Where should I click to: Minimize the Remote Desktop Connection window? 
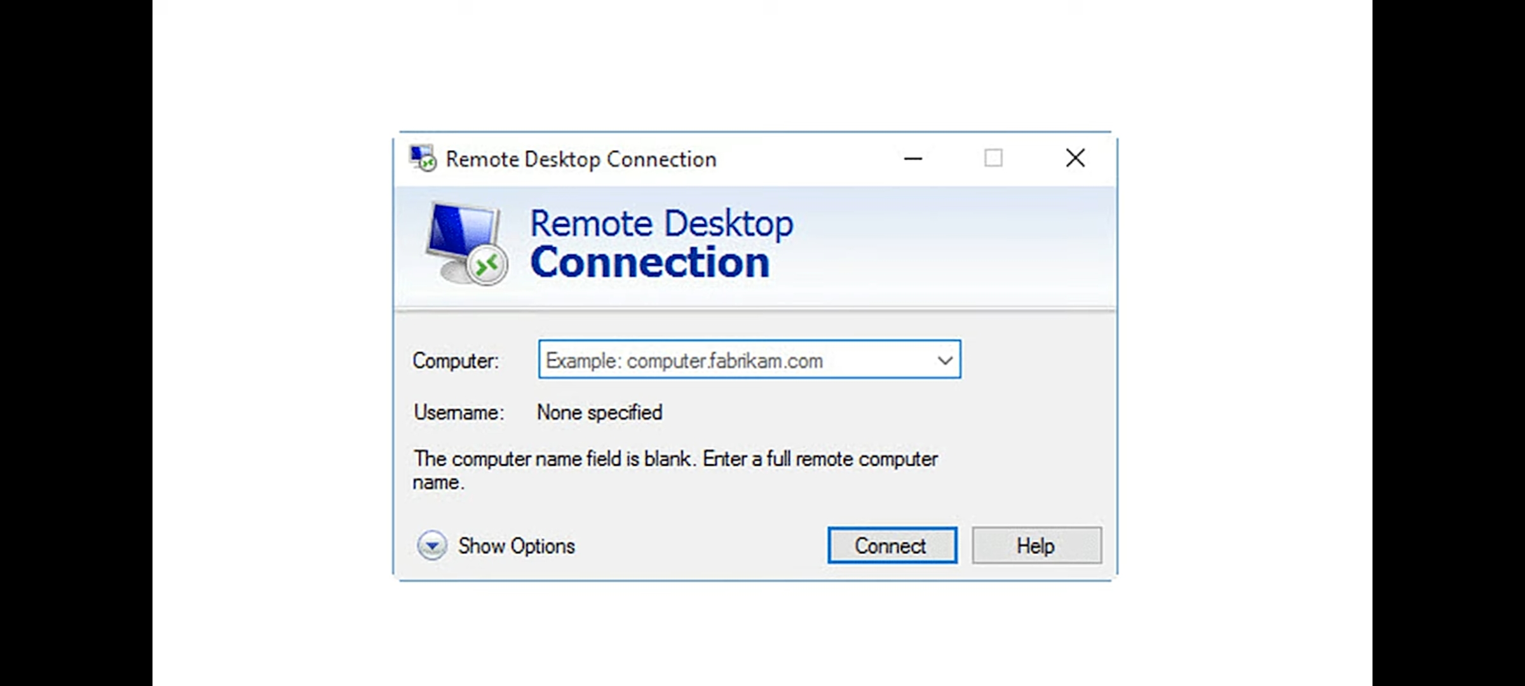point(913,158)
